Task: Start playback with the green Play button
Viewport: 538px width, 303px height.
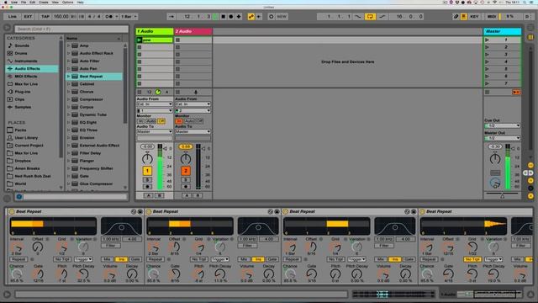Action: (x=215, y=17)
